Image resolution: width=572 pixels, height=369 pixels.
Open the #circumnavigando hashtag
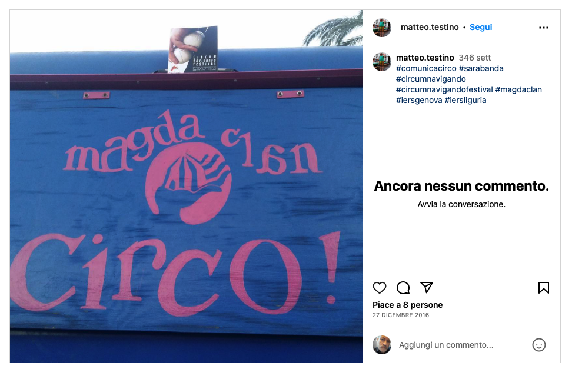pyautogui.click(x=431, y=79)
